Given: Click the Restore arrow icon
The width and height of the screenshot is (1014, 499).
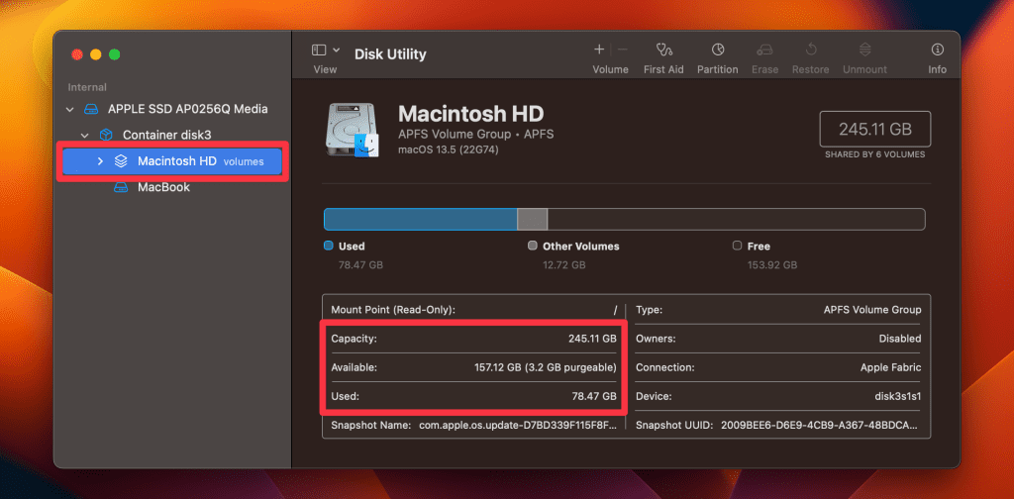Looking at the screenshot, I should coord(811,50).
